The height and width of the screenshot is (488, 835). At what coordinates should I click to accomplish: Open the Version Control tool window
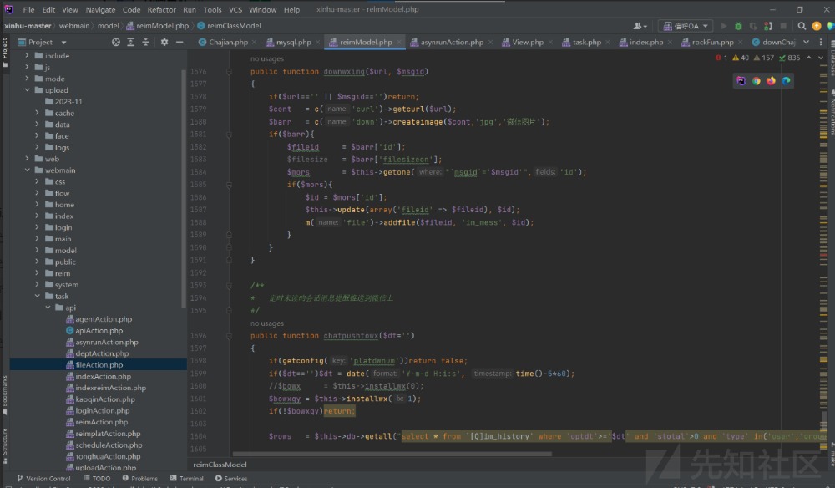(x=43, y=479)
